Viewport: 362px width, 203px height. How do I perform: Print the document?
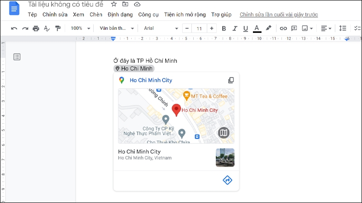36,28
